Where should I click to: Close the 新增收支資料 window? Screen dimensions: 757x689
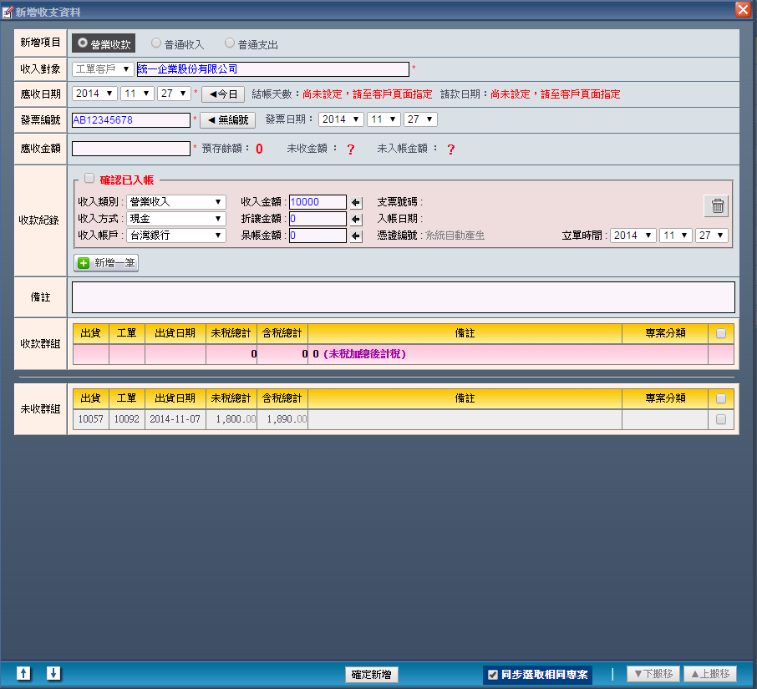click(x=742, y=9)
